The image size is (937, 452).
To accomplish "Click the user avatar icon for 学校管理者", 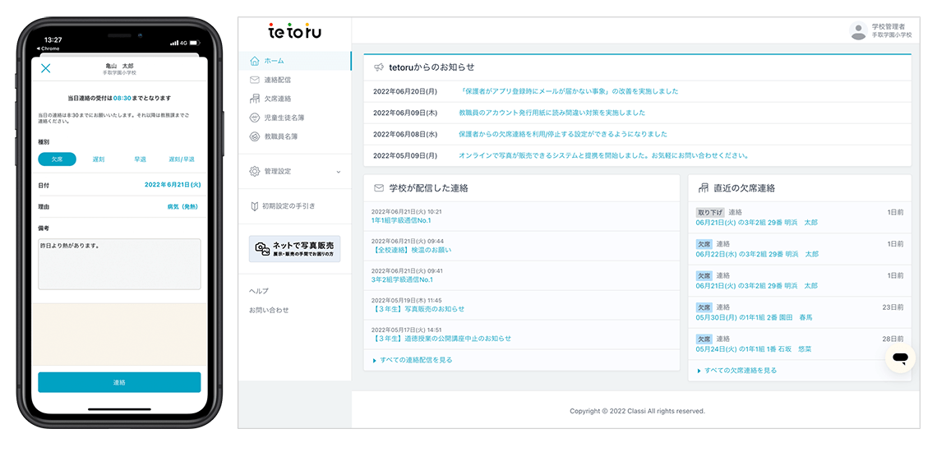I will click(859, 31).
